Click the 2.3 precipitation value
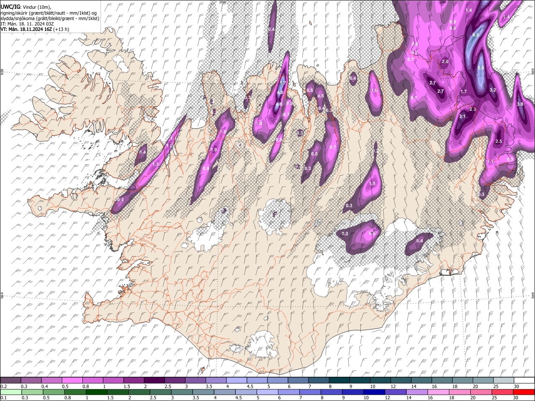535x401 pixels. (473, 109)
